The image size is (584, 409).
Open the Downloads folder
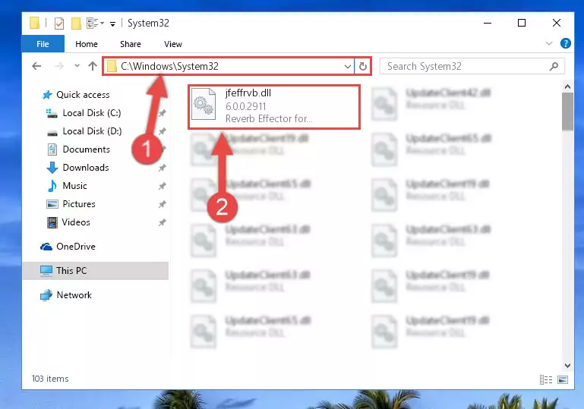pyautogui.click(x=78, y=168)
